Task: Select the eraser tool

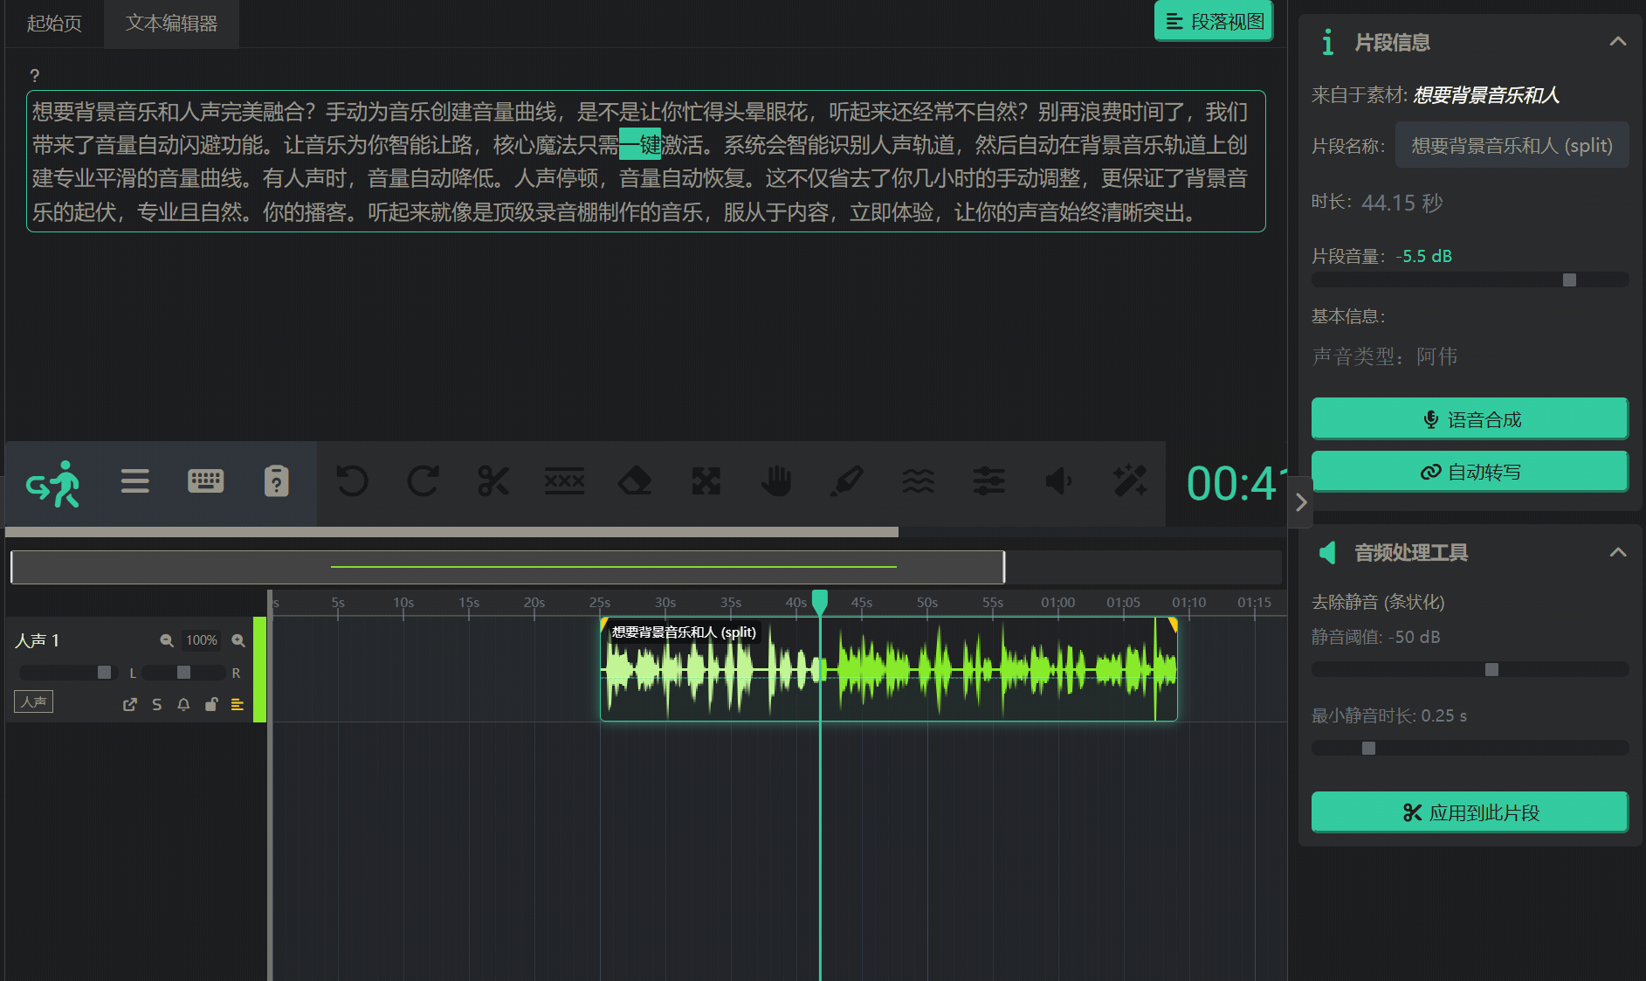Action: pyautogui.click(x=635, y=481)
